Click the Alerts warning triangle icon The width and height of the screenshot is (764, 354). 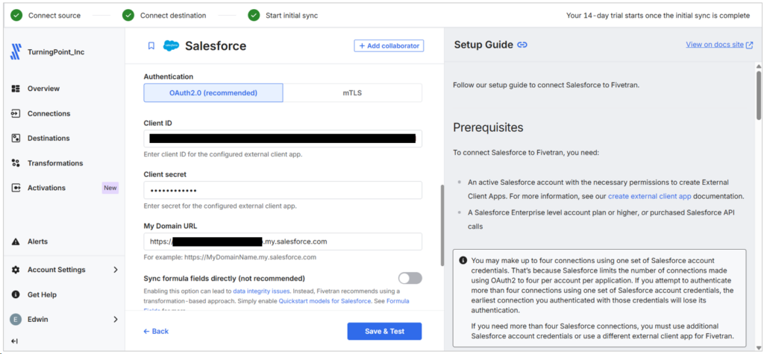16,241
